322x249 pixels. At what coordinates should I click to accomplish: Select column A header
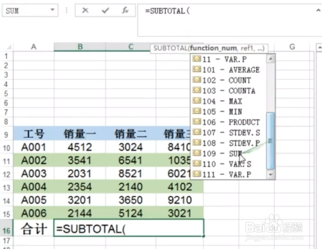point(33,47)
